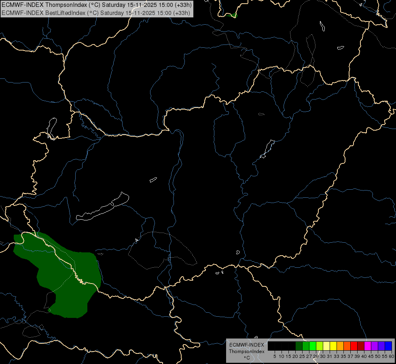
Task: Click the legend title ECMWF-INDEX
Action: pos(246,345)
